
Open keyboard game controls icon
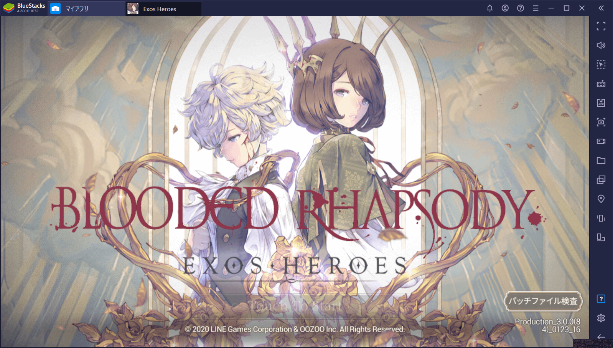coord(601,84)
